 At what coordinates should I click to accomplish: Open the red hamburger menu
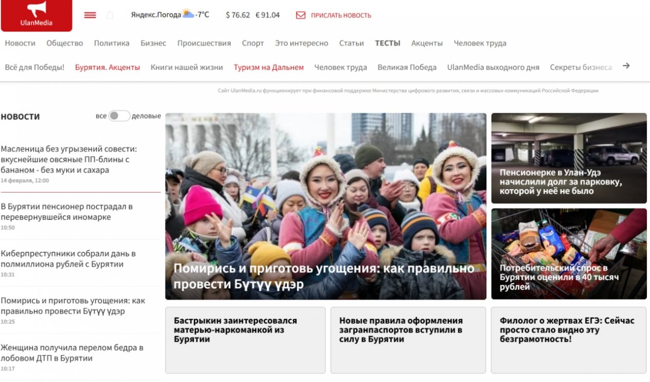pos(90,15)
